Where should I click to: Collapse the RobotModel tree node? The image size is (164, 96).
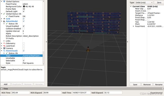click(x=2, y=21)
